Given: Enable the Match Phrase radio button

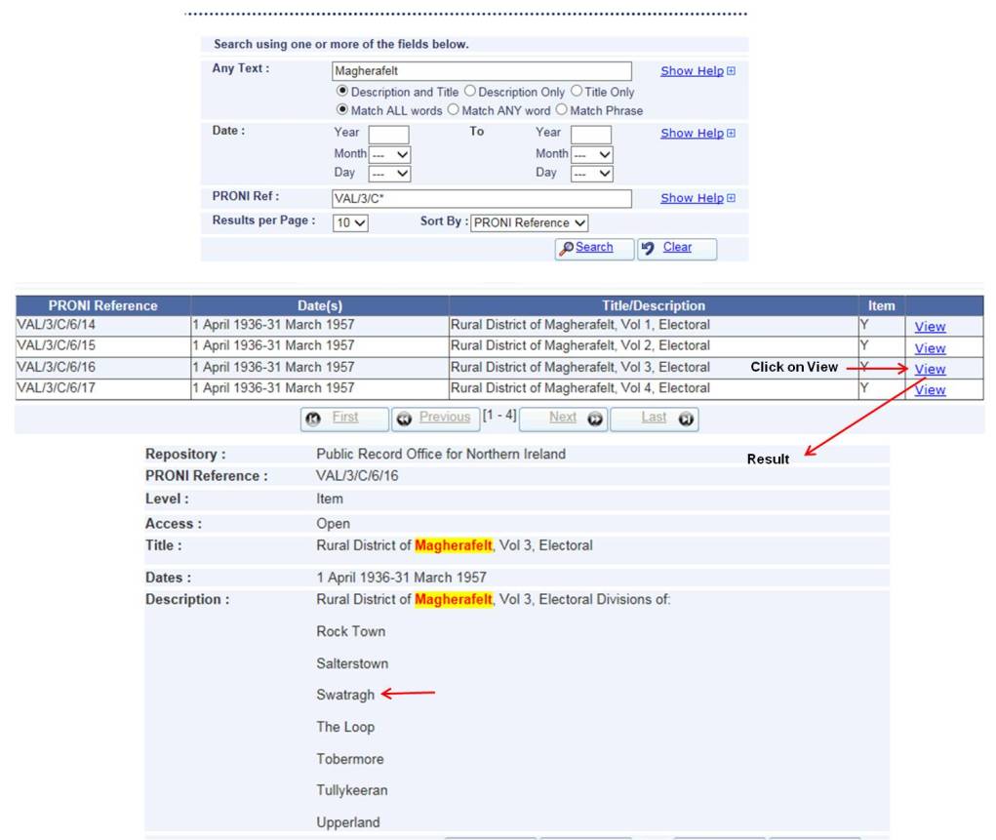Looking at the screenshot, I should coord(562,110).
